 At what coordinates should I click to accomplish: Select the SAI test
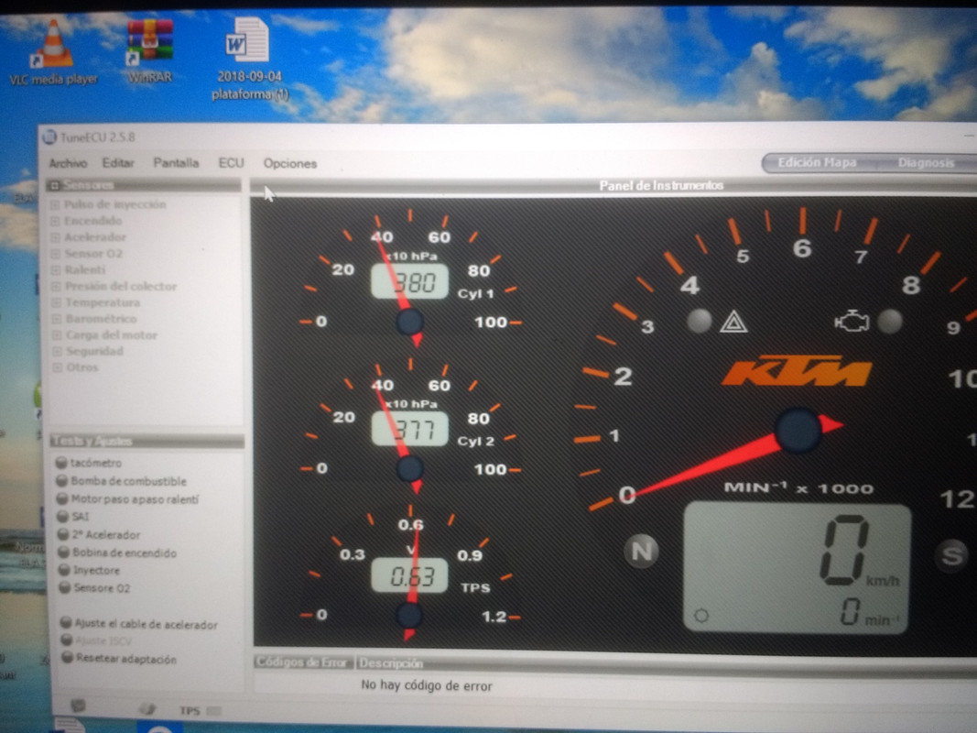coord(73,516)
